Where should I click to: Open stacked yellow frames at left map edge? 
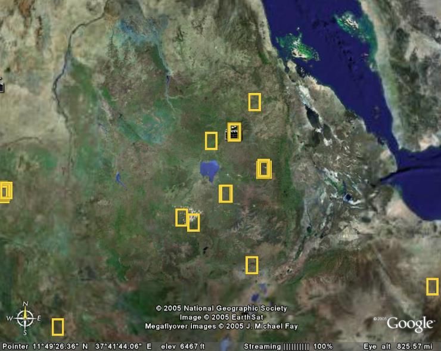pyautogui.click(x=5, y=192)
